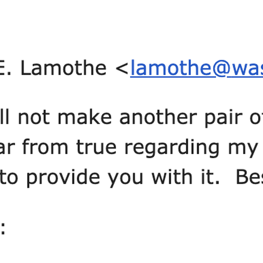Click the word 'from' in message

pyautogui.click(x=45, y=146)
